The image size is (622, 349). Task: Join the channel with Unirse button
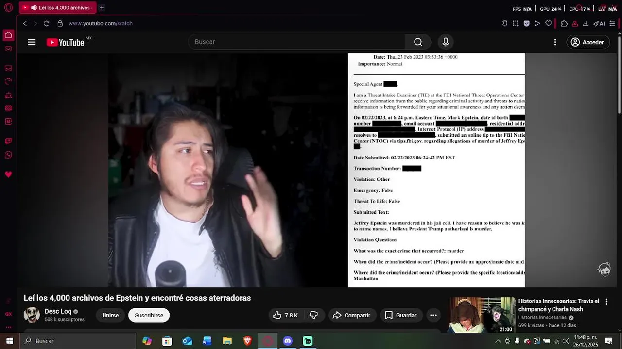pyautogui.click(x=110, y=315)
